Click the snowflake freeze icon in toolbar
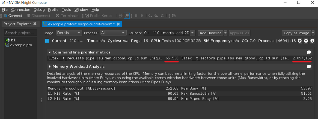Viewport: 318px width, 119px height. (121, 16)
